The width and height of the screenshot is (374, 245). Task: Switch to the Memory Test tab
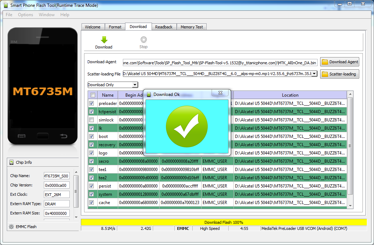pos(192,27)
